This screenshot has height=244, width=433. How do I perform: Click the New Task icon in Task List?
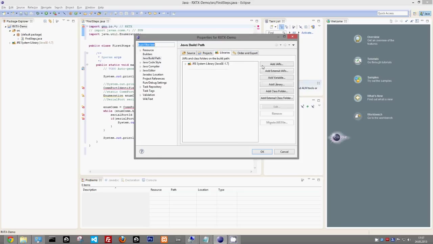(271, 27)
